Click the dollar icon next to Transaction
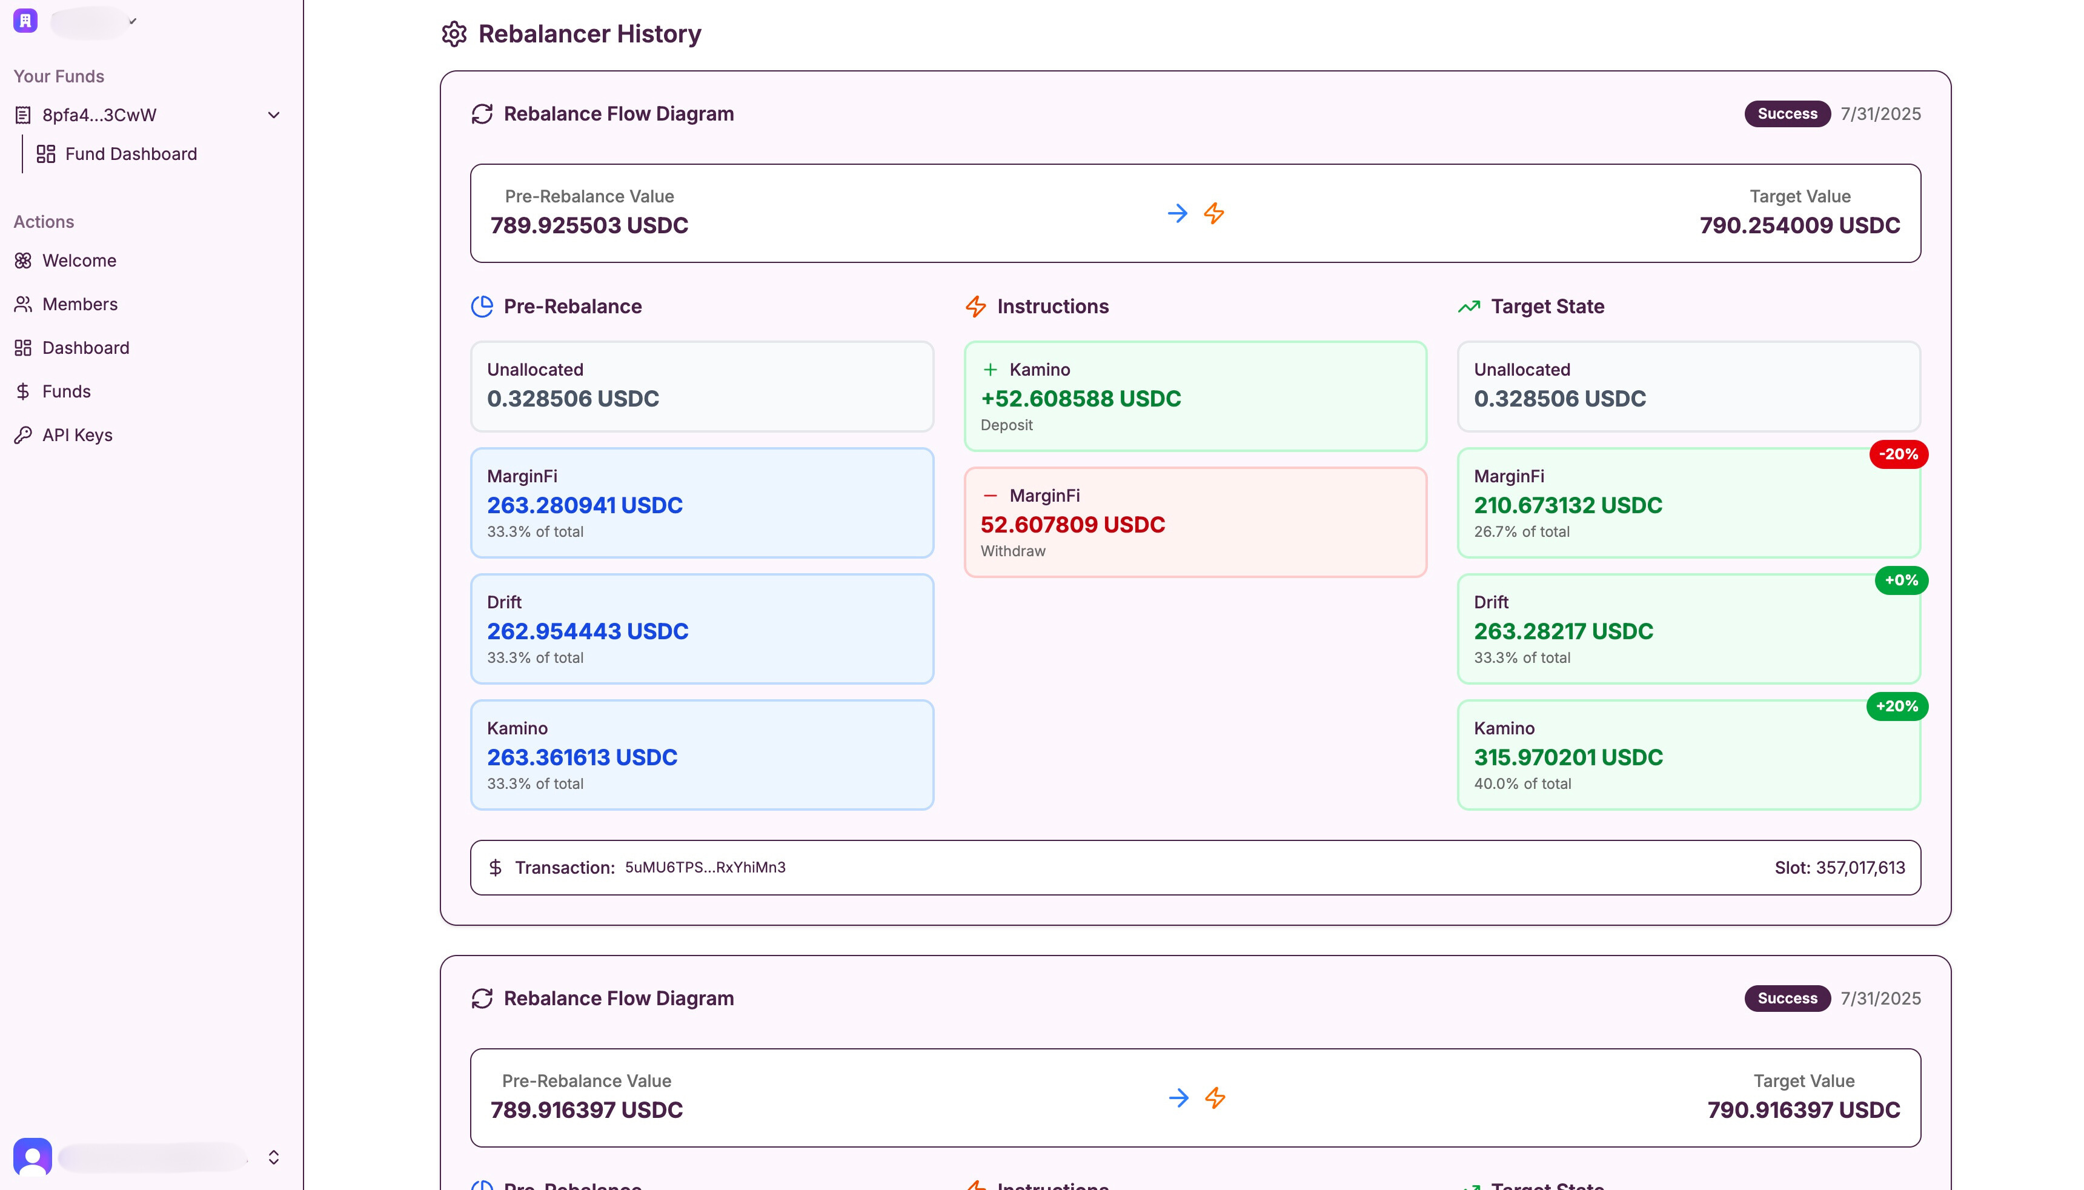 pyautogui.click(x=495, y=867)
